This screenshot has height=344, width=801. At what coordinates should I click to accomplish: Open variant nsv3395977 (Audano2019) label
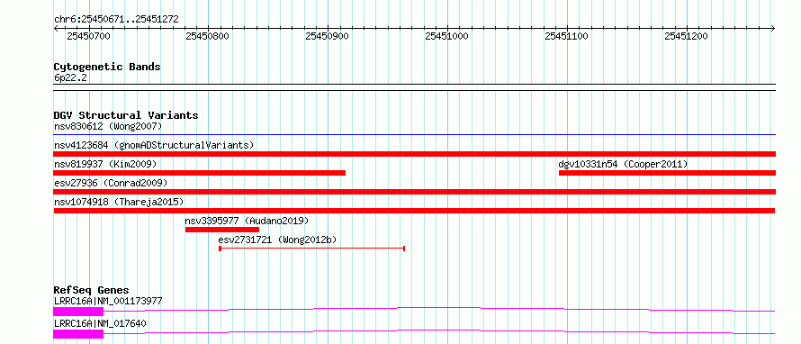[x=247, y=221]
